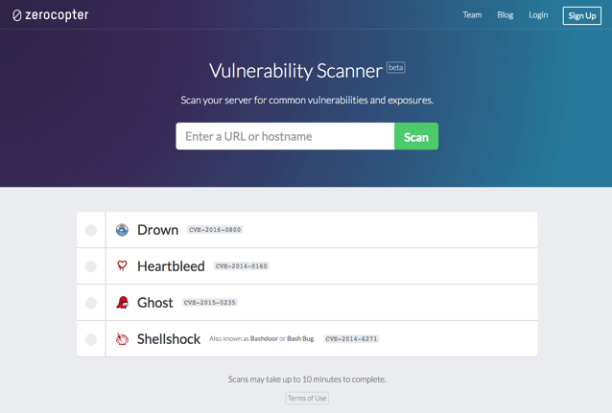Select the Drown title text
Viewport: 612px width, 413px height.
coord(157,230)
